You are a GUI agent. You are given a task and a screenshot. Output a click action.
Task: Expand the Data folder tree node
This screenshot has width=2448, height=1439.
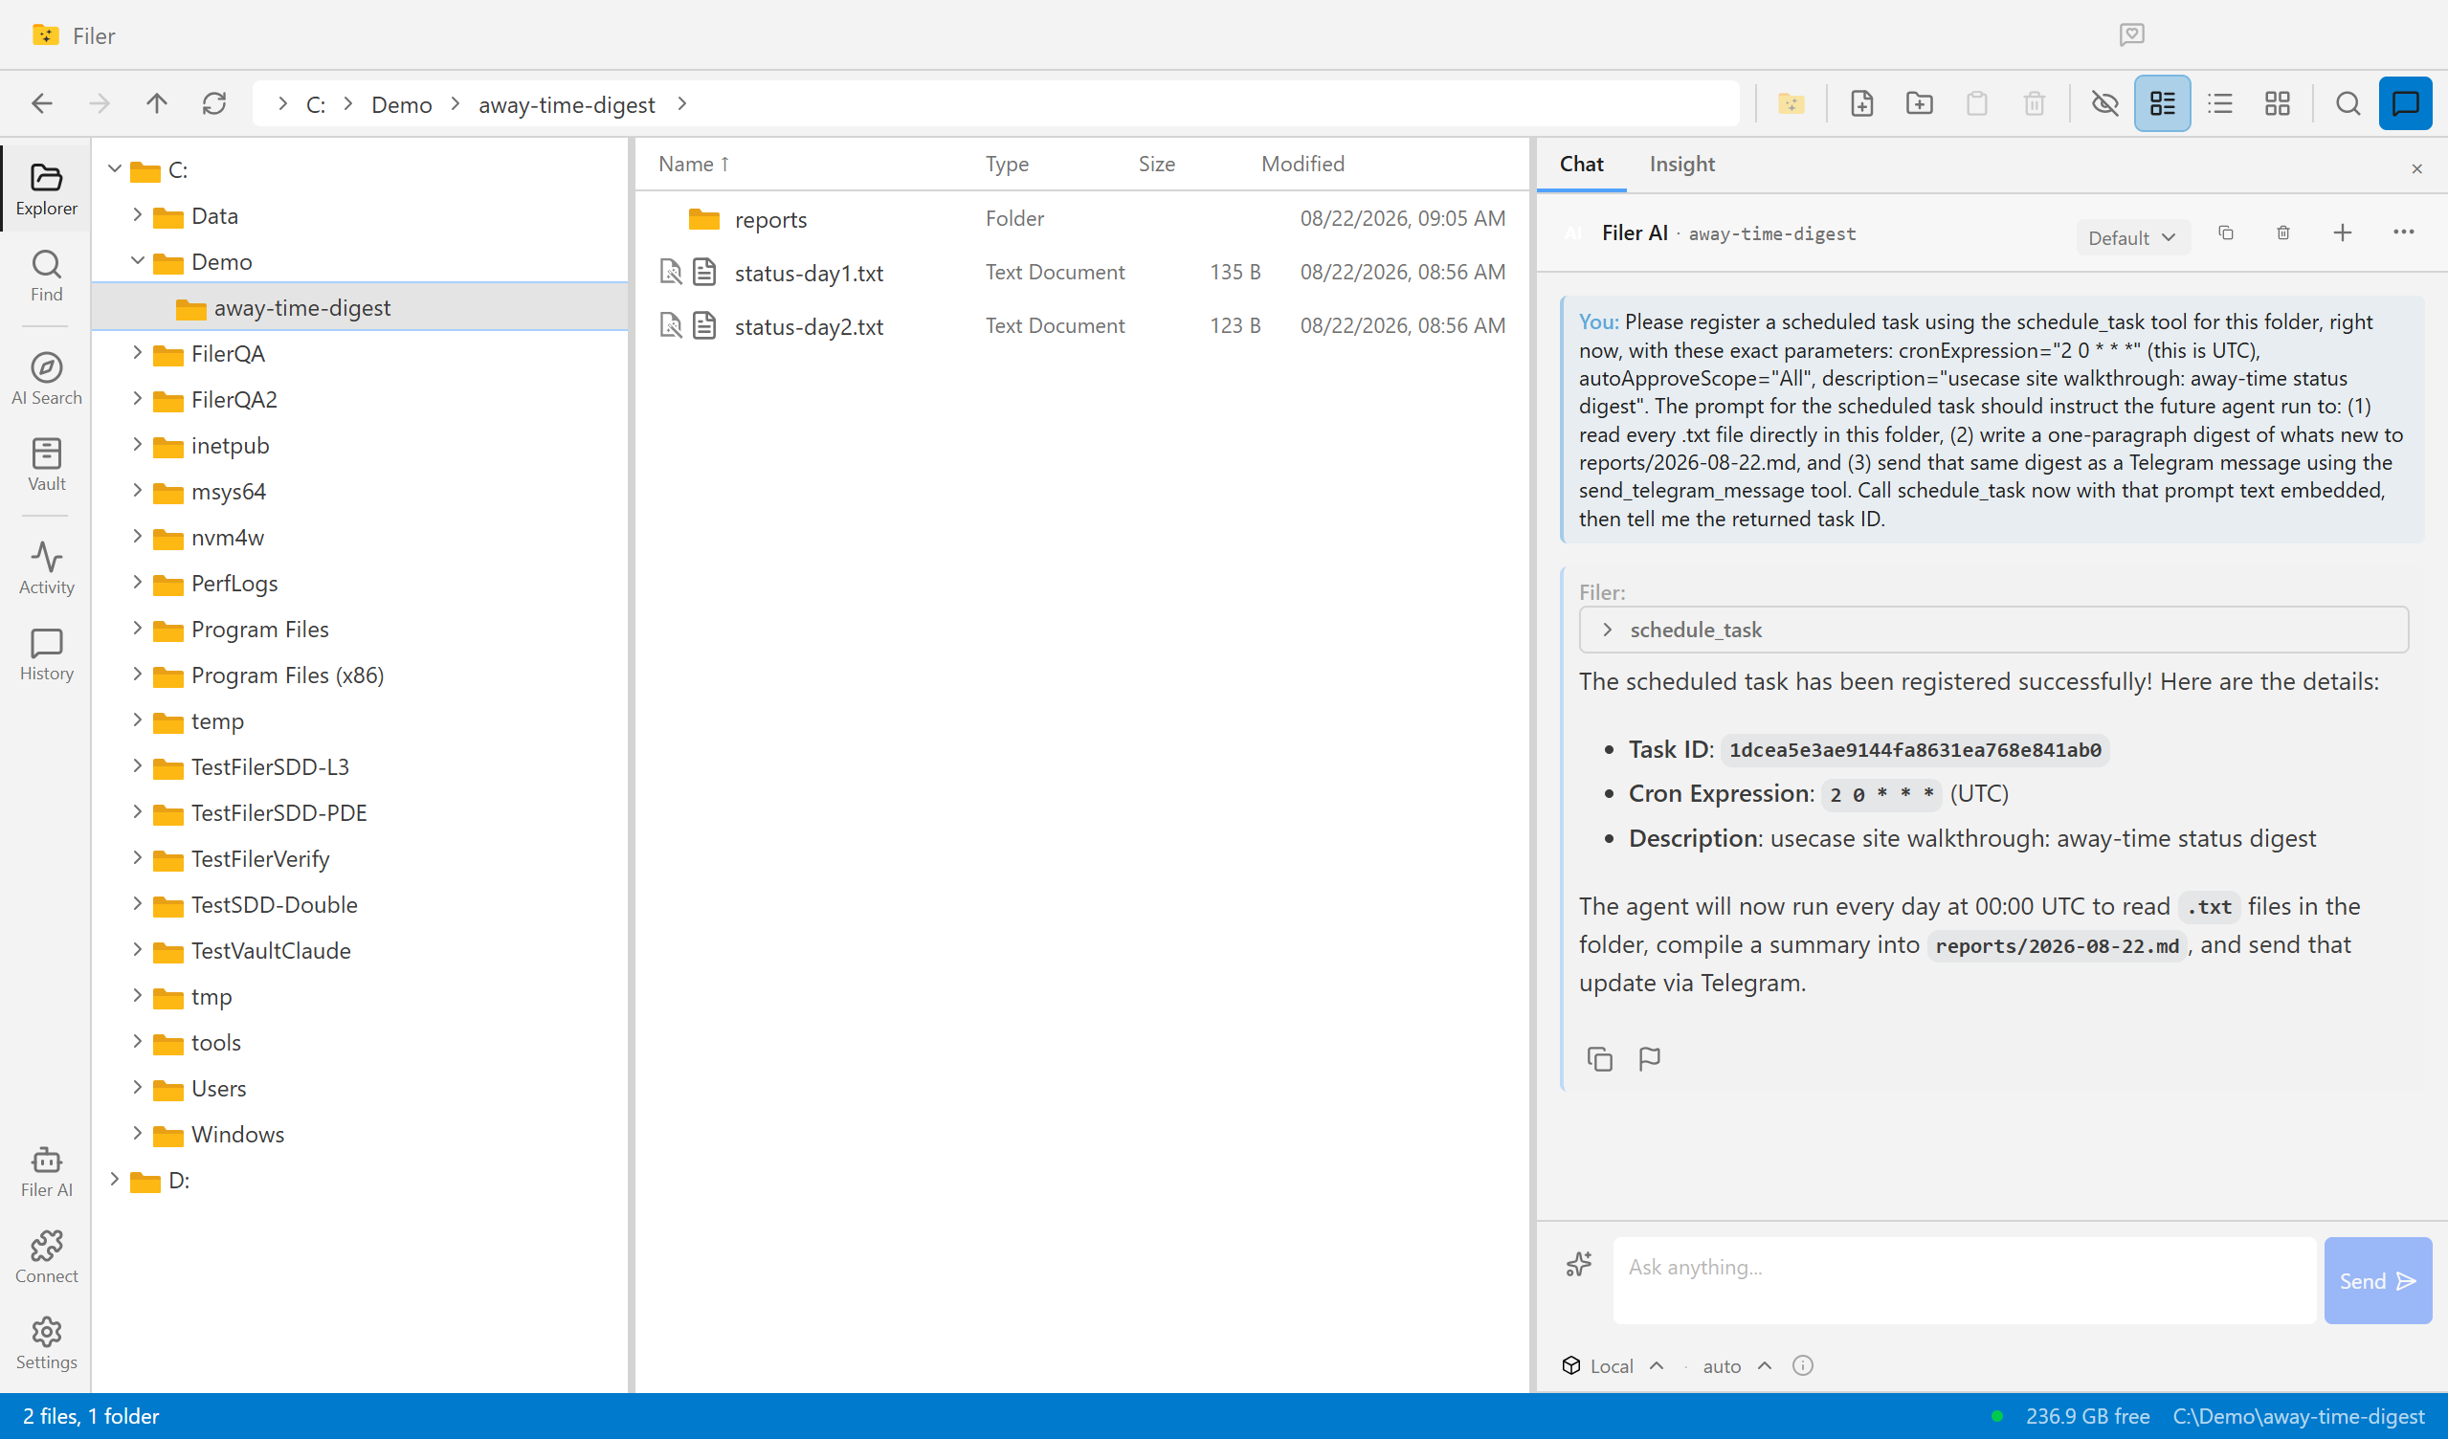tap(137, 214)
